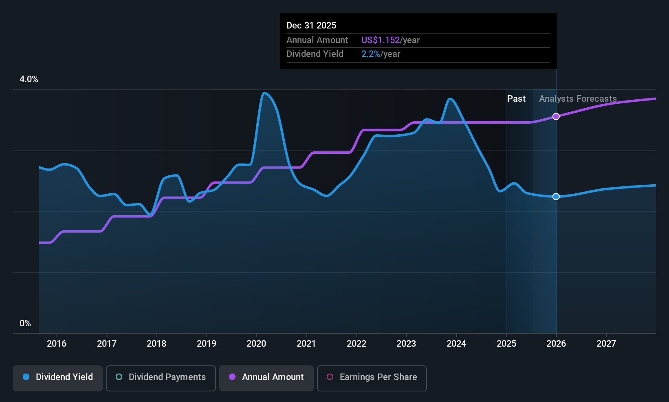
Task: Click the US$1.152 annual amount tooltip value
Action: [x=381, y=40]
